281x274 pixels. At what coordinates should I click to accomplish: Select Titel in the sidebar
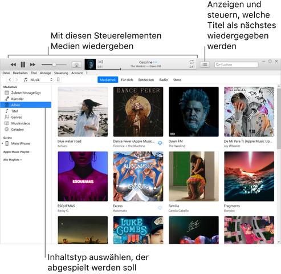(26, 111)
